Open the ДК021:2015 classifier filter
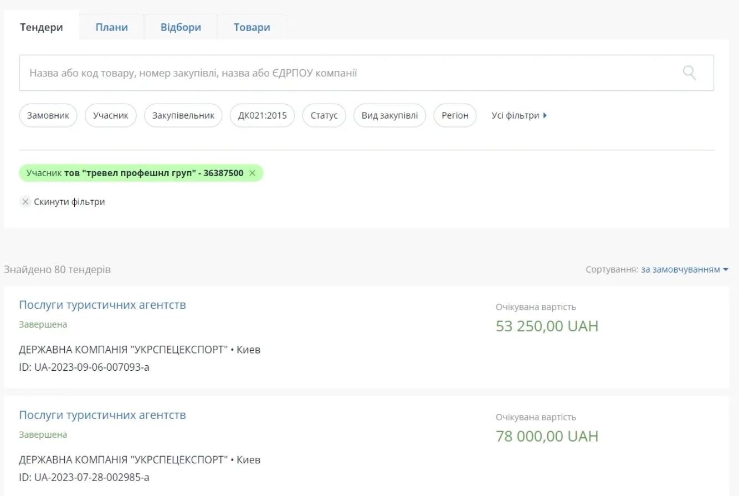This screenshot has width=739, height=496. tap(262, 115)
